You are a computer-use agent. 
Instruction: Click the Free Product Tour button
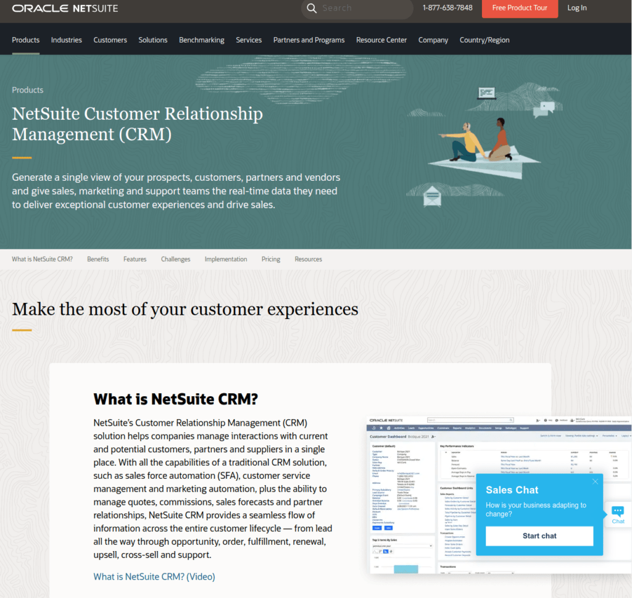520,8
